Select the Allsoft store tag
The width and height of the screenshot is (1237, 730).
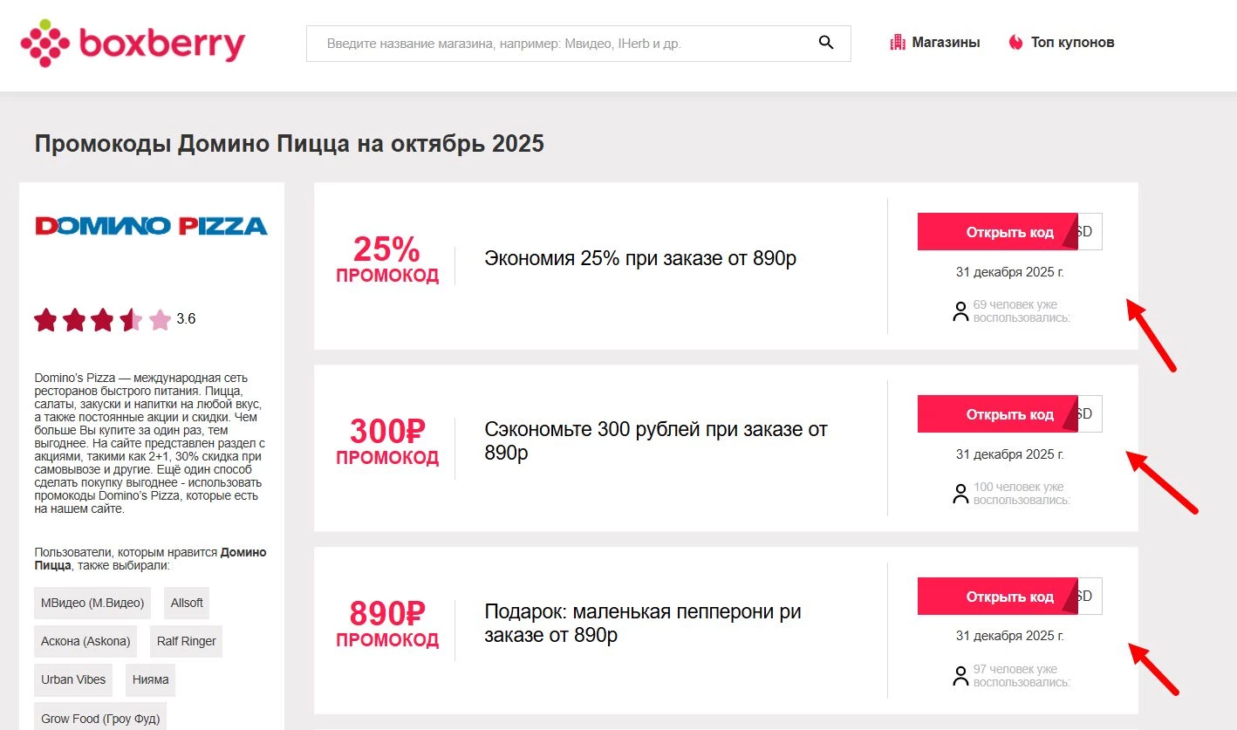pos(186,603)
